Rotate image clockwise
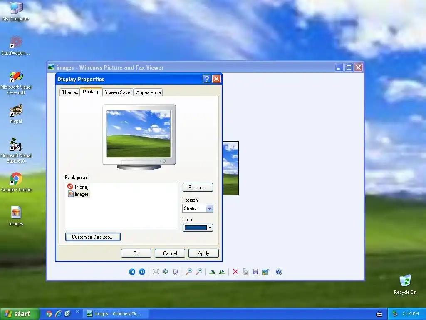 (x=212, y=272)
